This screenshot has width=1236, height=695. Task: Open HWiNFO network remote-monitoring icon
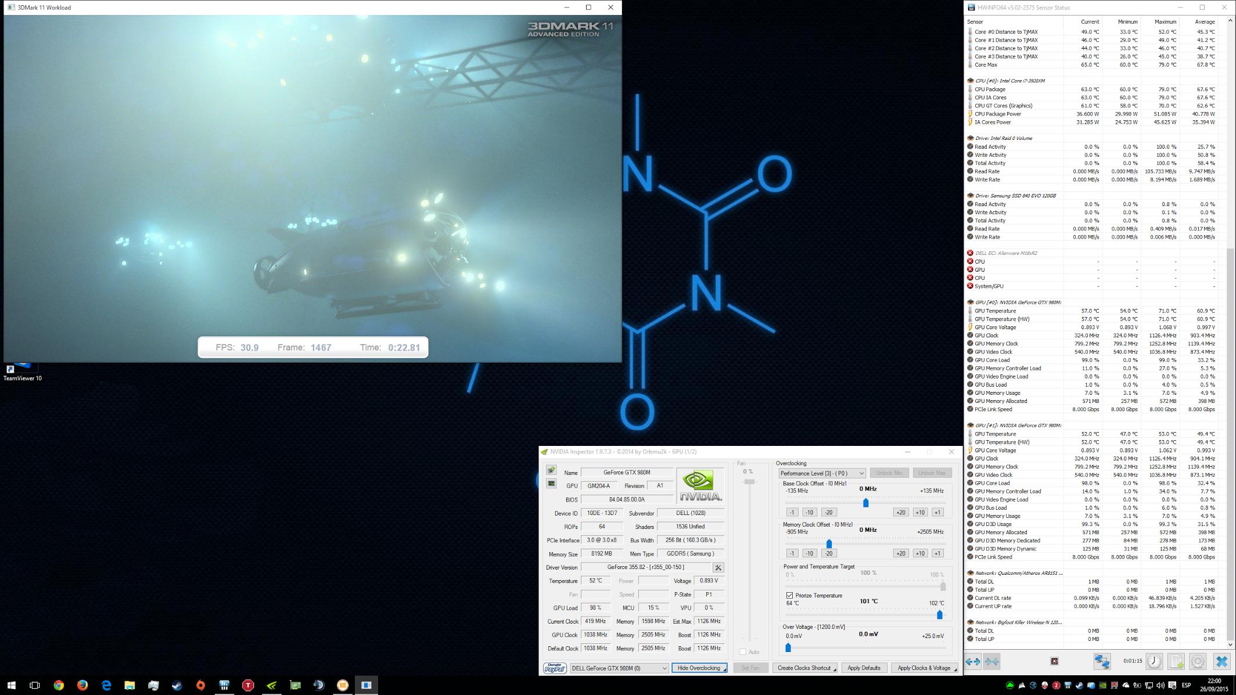coord(1102,661)
